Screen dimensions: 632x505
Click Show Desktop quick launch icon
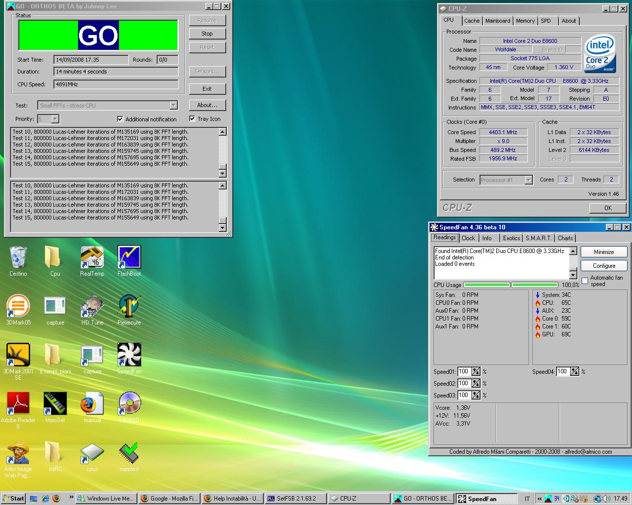(x=34, y=499)
